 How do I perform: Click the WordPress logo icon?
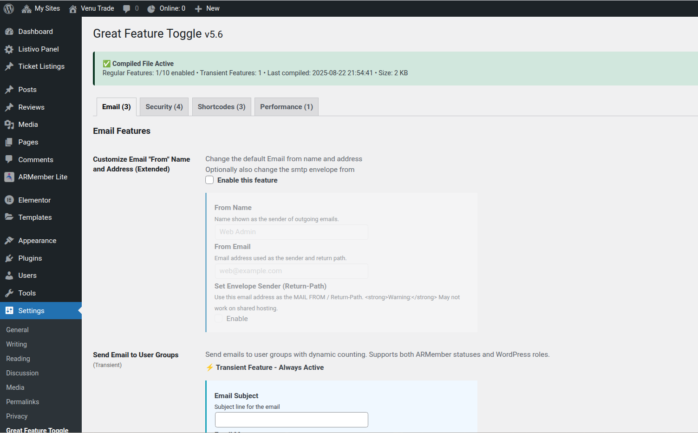tap(9, 8)
